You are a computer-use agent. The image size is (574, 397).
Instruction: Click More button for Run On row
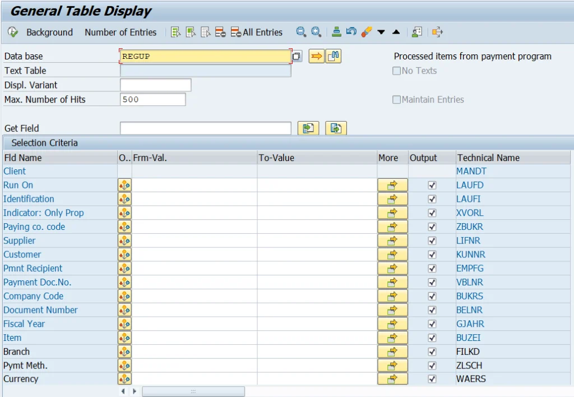(x=392, y=185)
